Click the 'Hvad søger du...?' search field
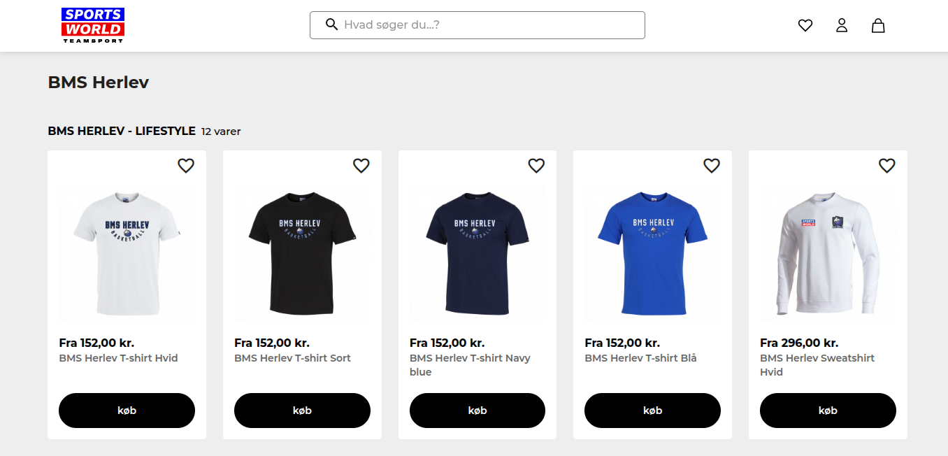 (489, 25)
